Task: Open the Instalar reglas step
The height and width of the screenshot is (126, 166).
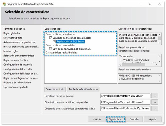Action: point(11,51)
